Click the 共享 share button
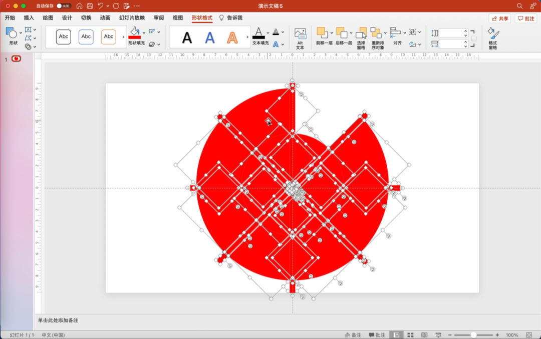The height and width of the screenshot is (339, 541). (499, 18)
